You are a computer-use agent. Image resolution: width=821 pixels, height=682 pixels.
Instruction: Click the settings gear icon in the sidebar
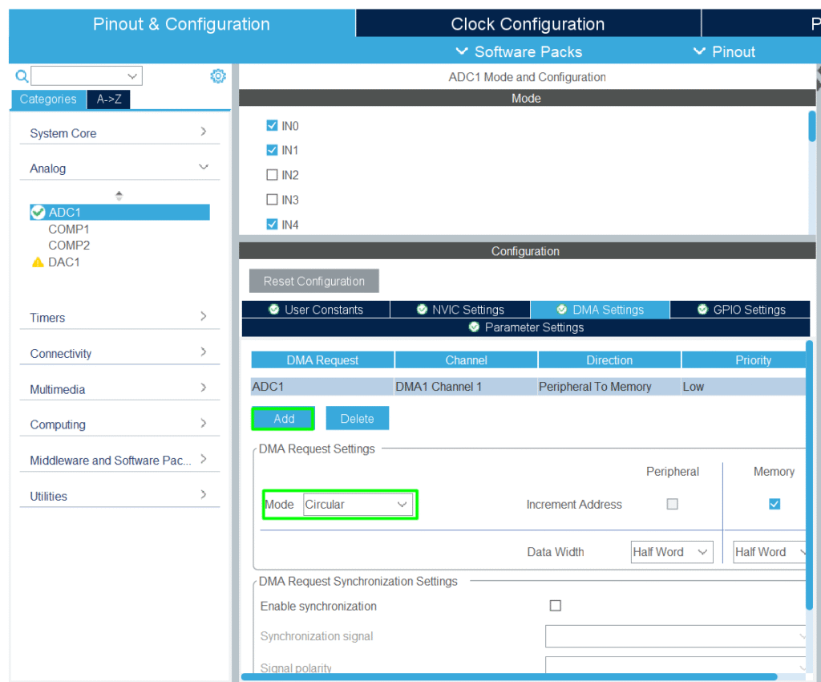click(218, 76)
